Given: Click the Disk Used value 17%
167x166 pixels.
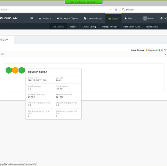Looking at the screenshot, I should click(x=37, y=80).
